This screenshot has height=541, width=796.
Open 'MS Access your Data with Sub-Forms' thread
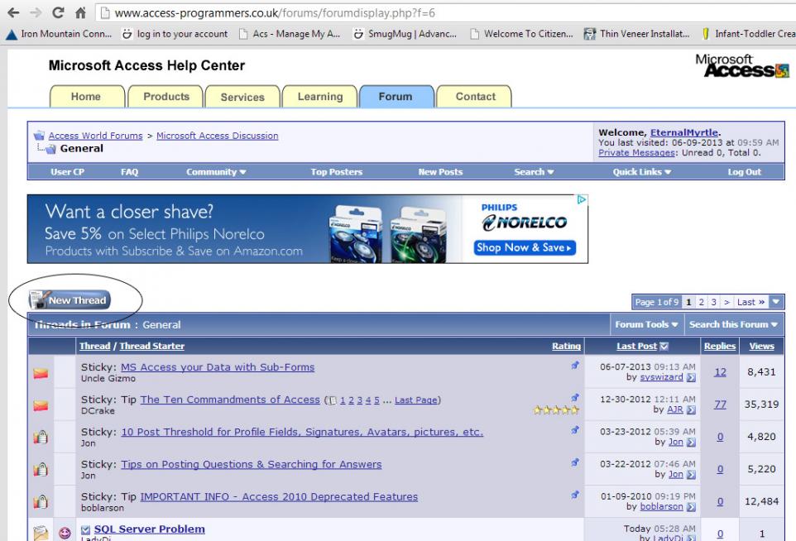[x=218, y=367]
